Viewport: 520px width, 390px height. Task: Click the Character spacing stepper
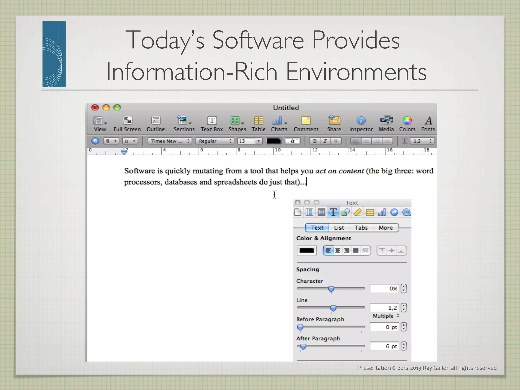pyautogui.click(x=403, y=288)
